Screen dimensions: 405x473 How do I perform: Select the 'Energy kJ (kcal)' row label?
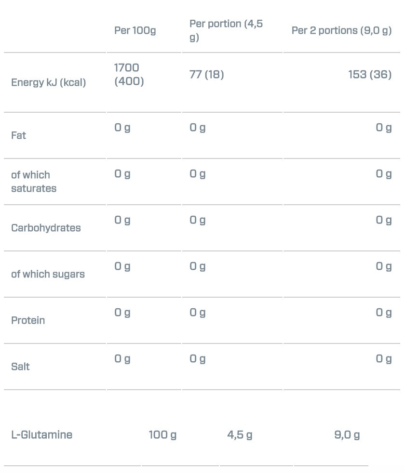pos(48,82)
